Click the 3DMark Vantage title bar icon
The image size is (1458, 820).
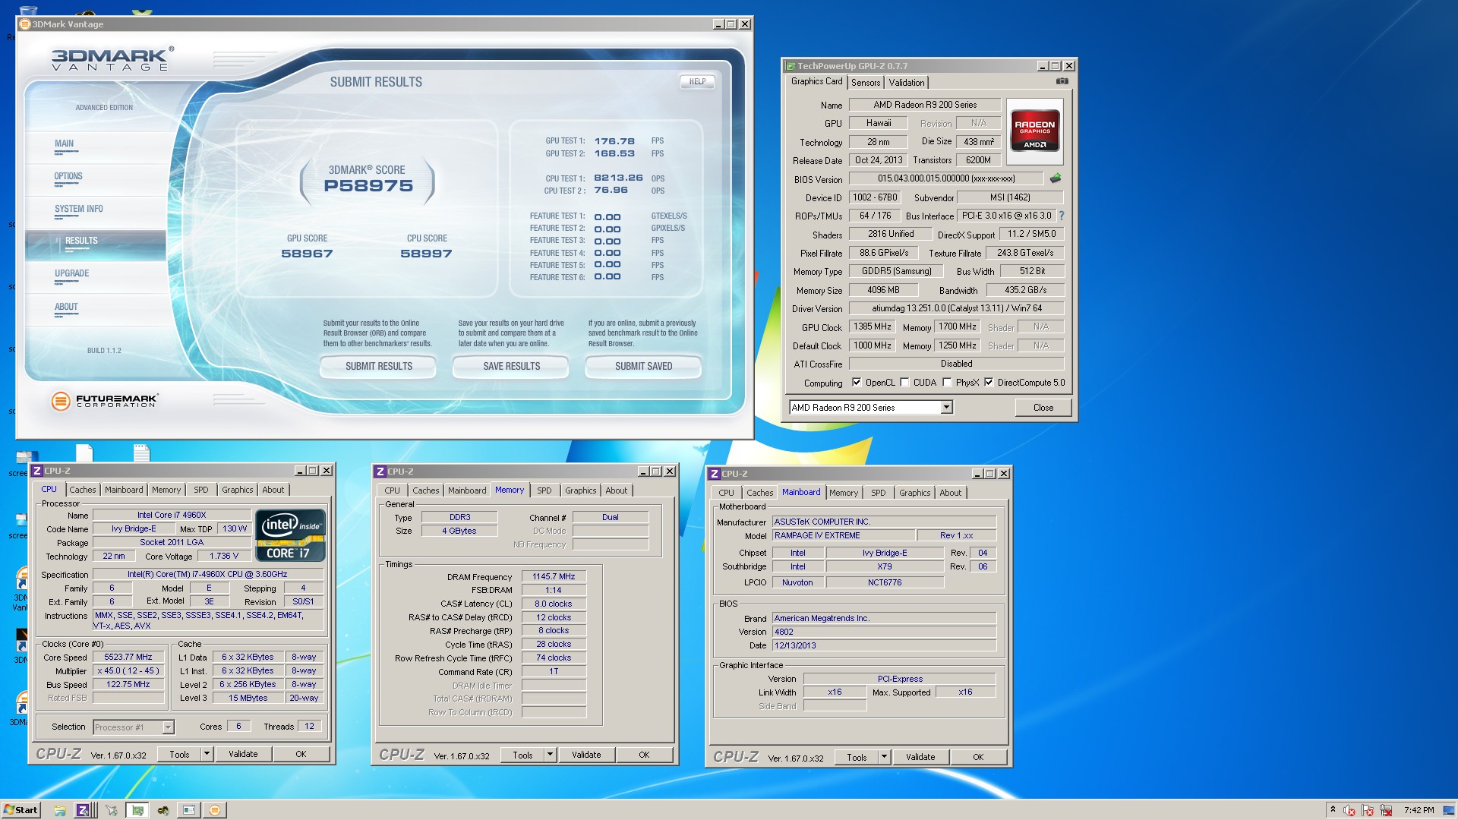24,24
